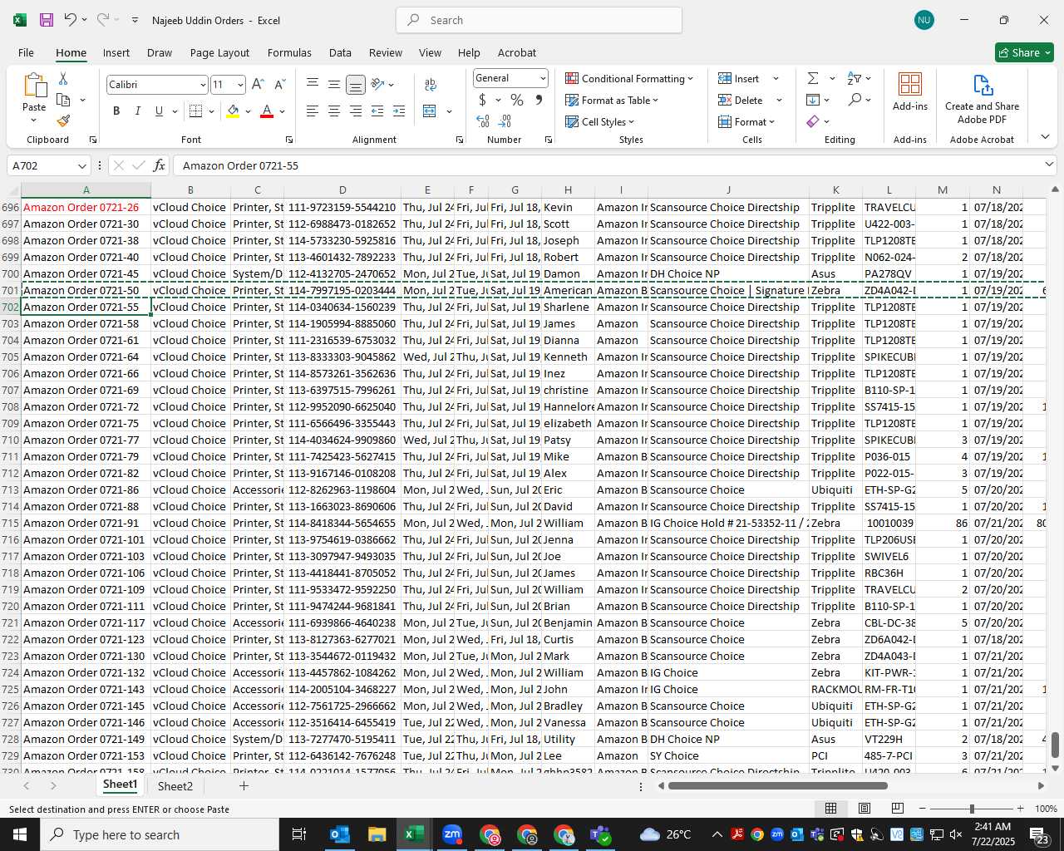The height and width of the screenshot is (851, 1064).
Task: Click the Orientation text angle icon
Action: point(378,84)
